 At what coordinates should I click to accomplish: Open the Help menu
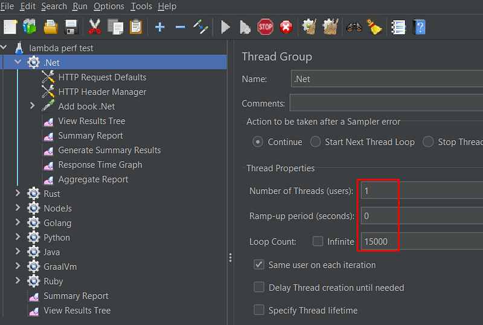click(x=167, y=6)
